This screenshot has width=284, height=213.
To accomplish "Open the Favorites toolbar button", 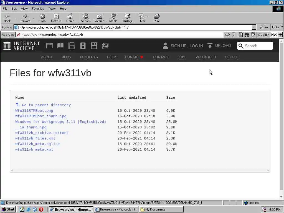I will pyautogui.click(x=100, y=18).
